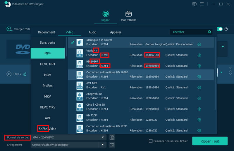The image size is (234, 151).
Task: Switch to the Ripper tab
Action: click(106, 16)
